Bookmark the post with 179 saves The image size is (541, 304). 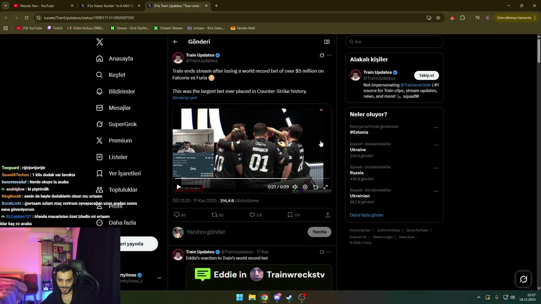click(294, 215)
